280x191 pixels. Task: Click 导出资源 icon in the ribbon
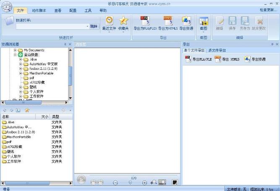tap(186, 21)
